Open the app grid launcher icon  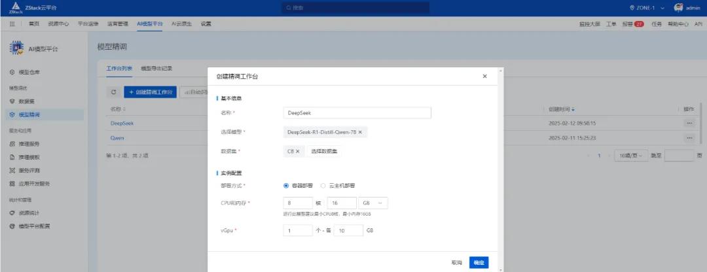click(12, 24)
